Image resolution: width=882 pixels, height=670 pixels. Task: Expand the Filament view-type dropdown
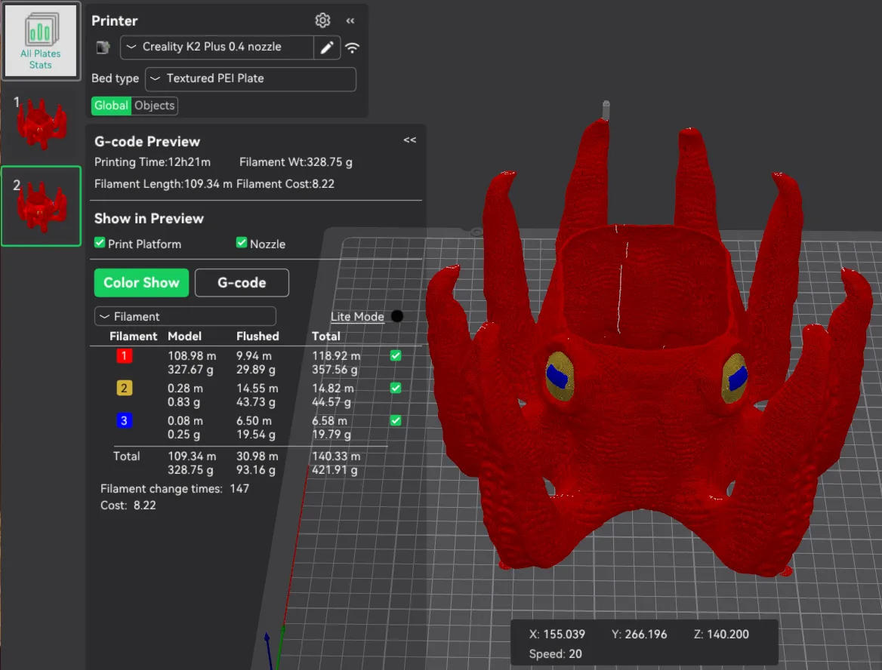[185, 316]
